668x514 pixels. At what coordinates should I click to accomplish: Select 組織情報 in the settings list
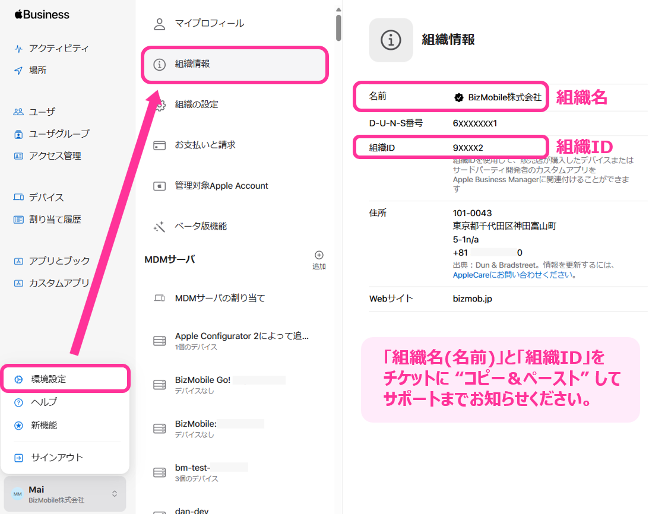(x=234, y=64)
